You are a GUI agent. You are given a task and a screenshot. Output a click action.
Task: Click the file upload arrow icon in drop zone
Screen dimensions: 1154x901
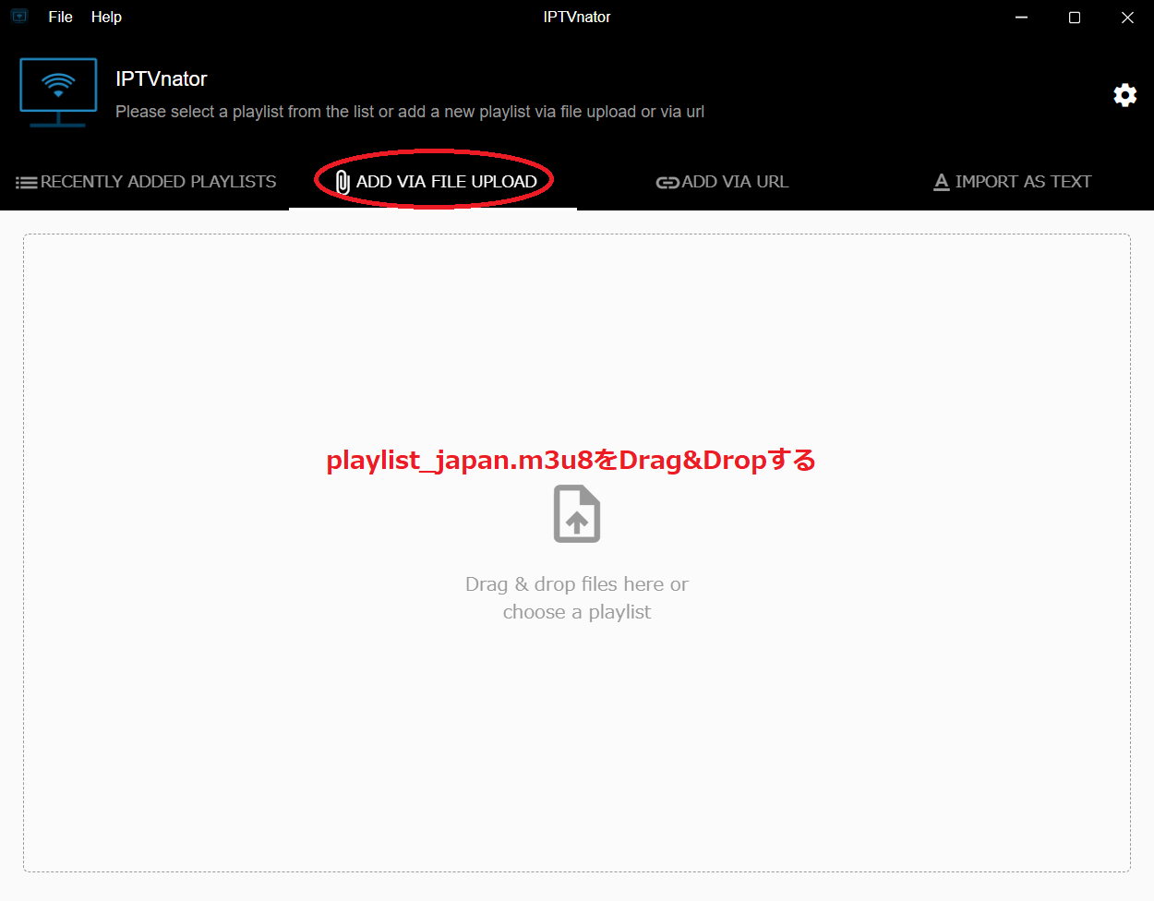coord(577,514)
